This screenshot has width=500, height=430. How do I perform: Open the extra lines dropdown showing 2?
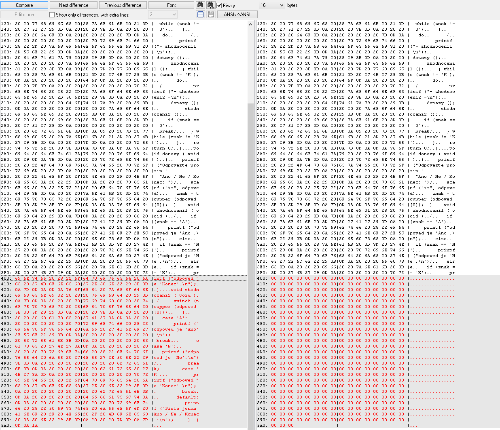pyautogui.click(x=163, y=15)
